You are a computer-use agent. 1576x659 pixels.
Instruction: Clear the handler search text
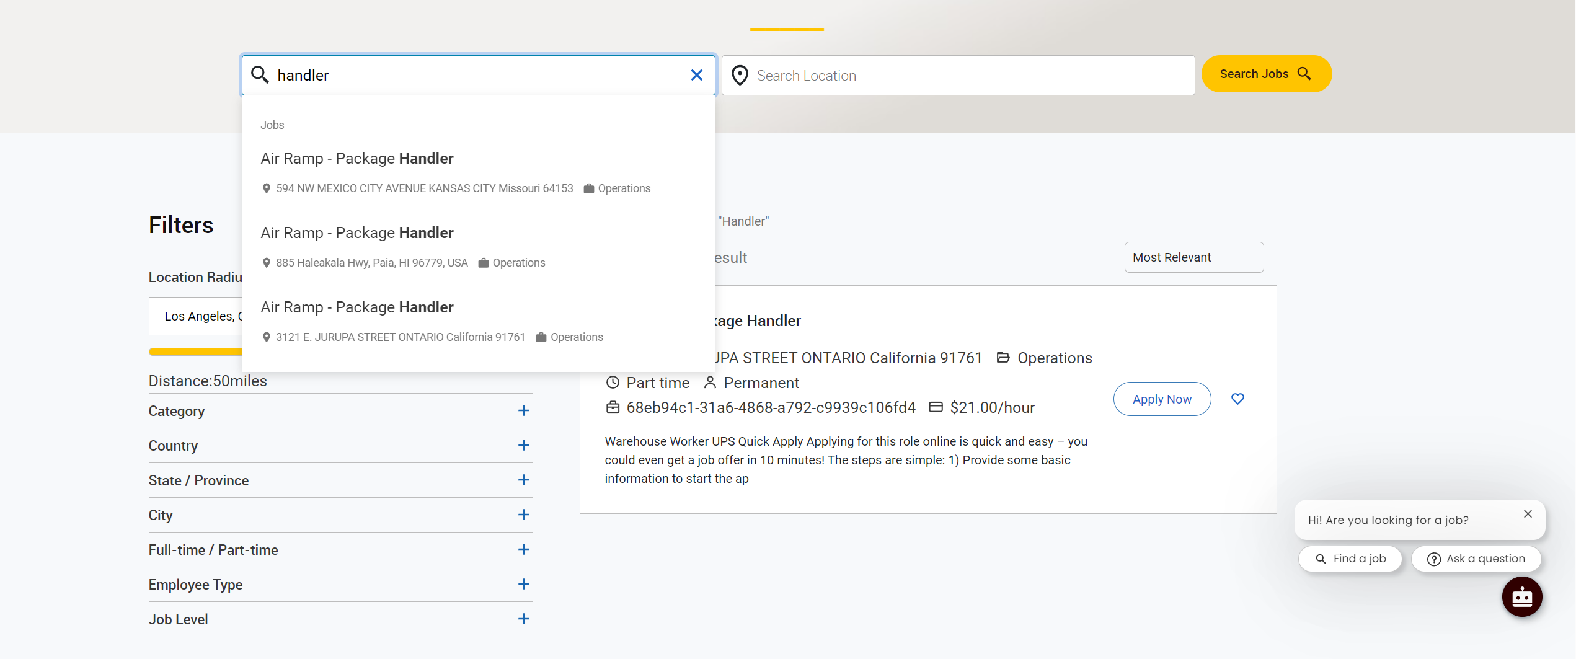[x=697, y=75]
